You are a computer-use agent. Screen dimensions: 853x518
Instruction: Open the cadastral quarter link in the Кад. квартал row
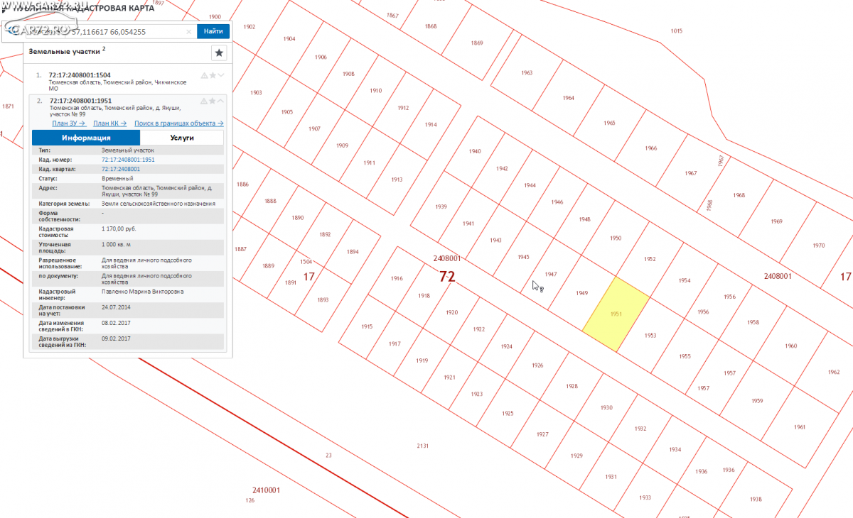(x=121, y=169)
